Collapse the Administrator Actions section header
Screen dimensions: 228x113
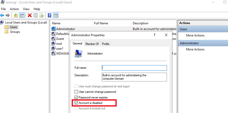[x=203, y=43]
